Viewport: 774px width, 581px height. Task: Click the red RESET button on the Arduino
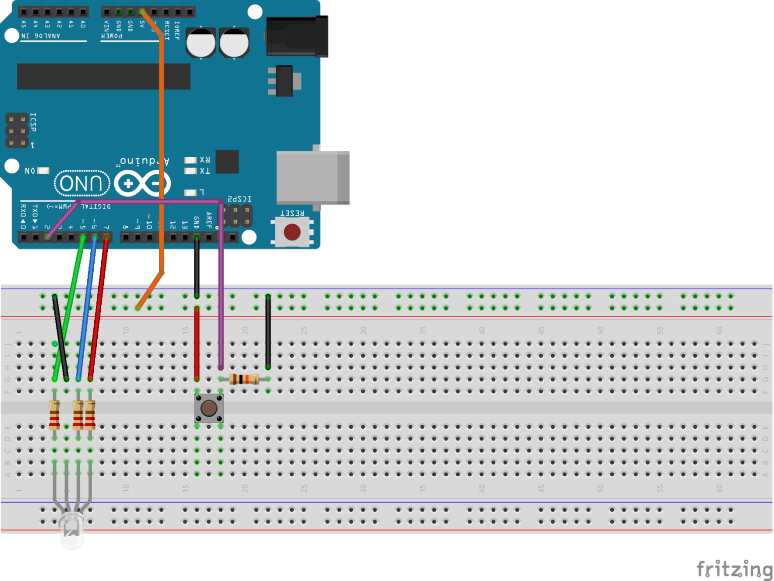click(292, 232)
